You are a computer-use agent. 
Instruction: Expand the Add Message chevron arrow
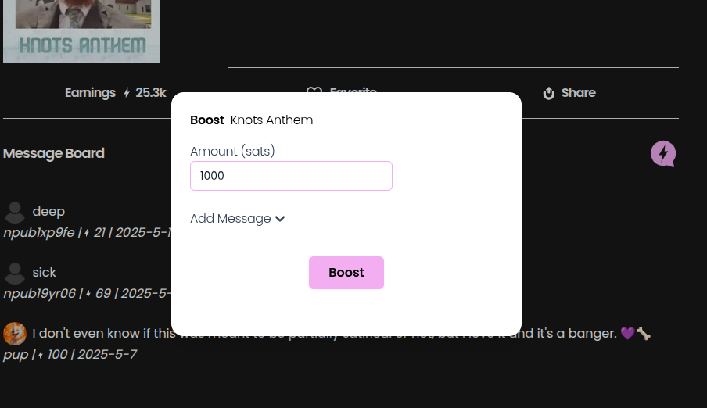pos(280,219)
